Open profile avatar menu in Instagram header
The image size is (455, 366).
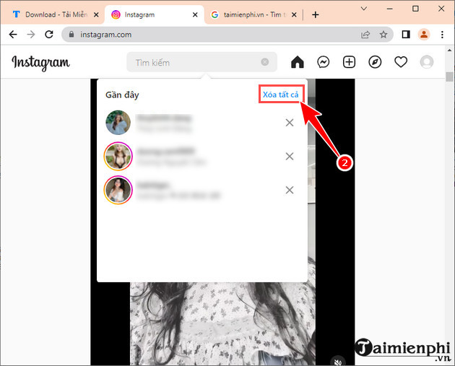[427, 62]
